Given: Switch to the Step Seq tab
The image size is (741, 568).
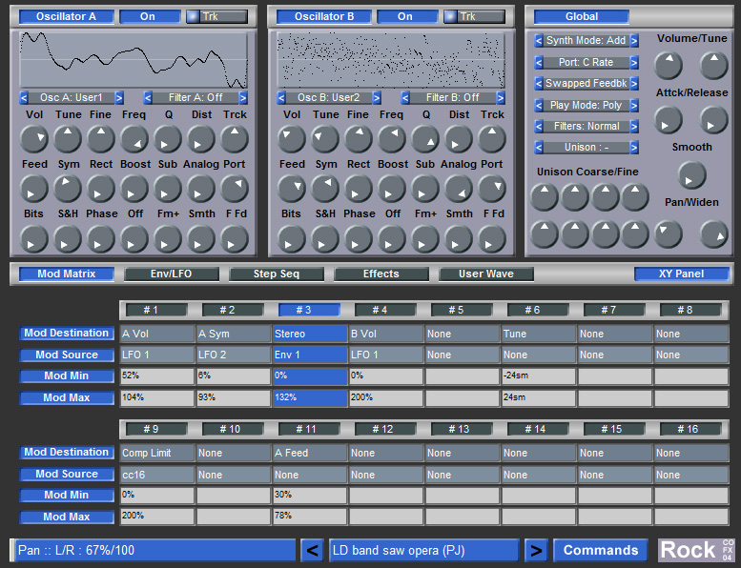Looking at the screenshot, I should tap(277, 274).
